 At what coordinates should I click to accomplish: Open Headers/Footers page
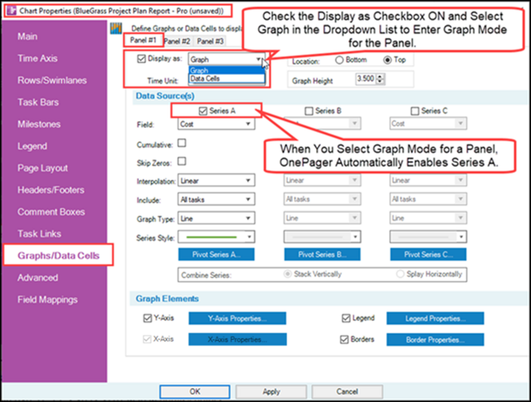click(x=51, y=190)
